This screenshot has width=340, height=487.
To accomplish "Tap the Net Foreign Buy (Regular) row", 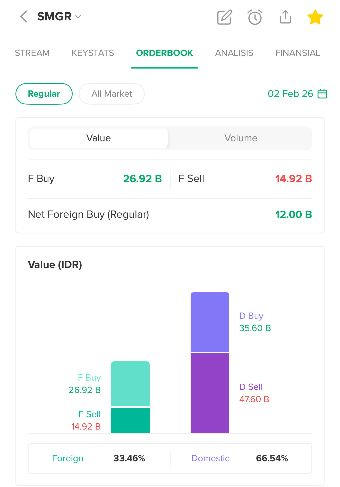I will pyautogui.click(x=170, y=214).
